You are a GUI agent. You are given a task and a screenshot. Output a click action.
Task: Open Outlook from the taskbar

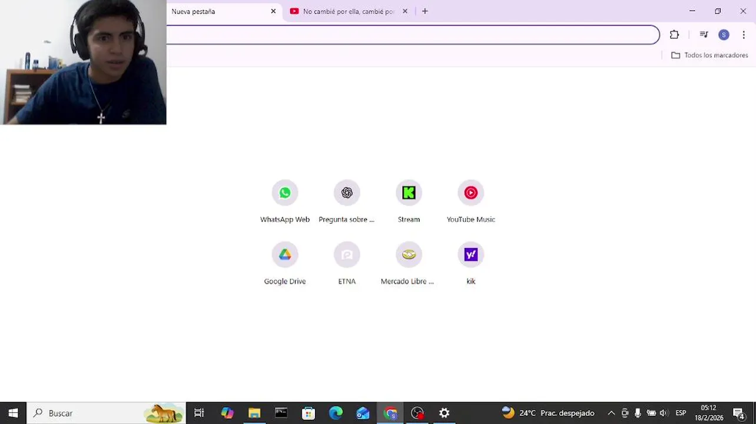[363, 413]
